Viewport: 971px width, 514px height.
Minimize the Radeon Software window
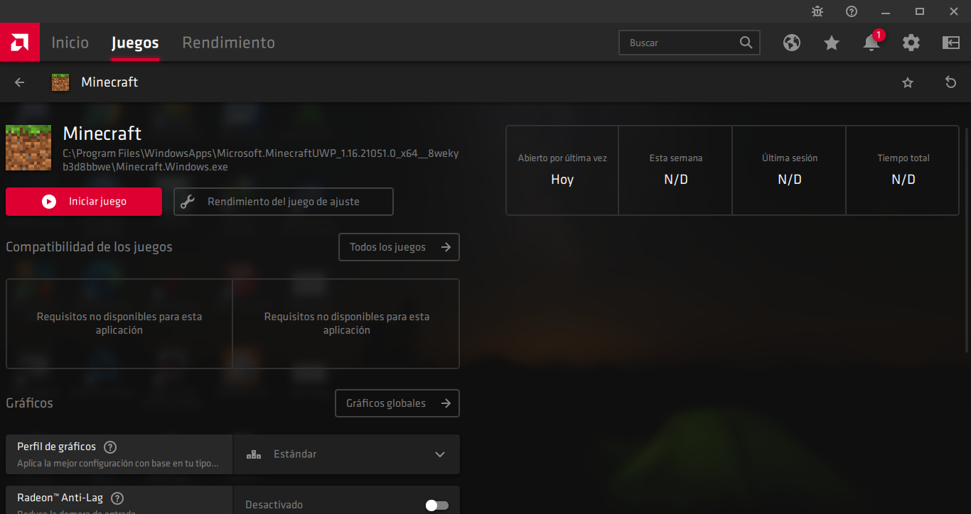coord(886,11)
